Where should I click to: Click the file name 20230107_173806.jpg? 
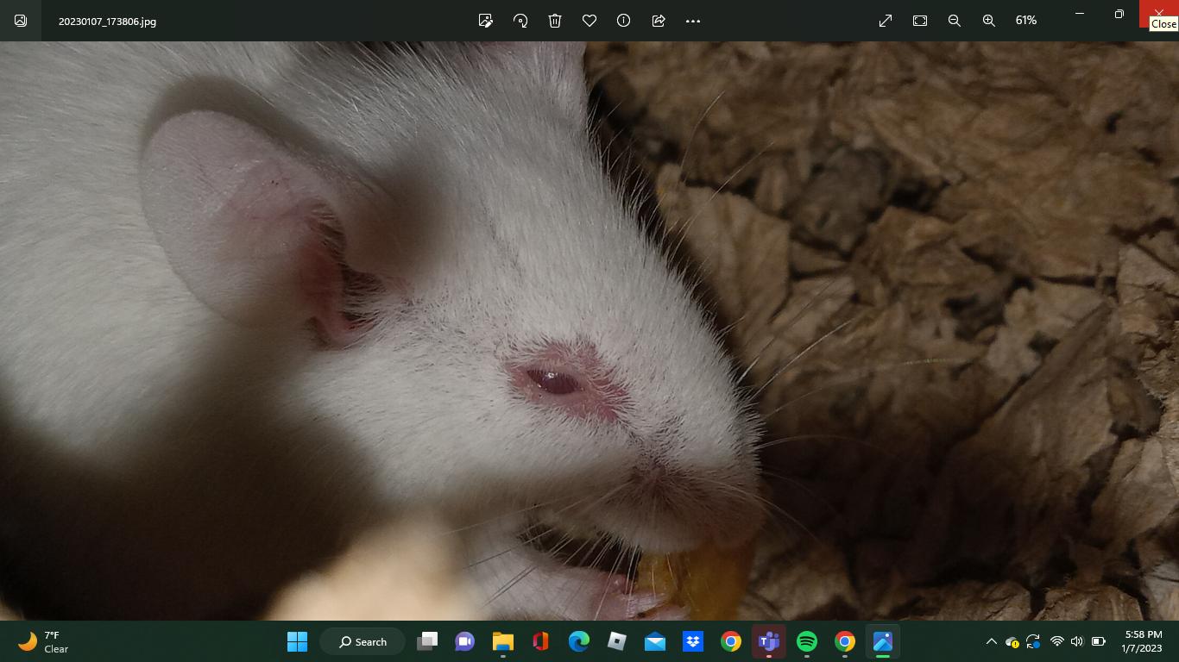[x=107, y=22]
